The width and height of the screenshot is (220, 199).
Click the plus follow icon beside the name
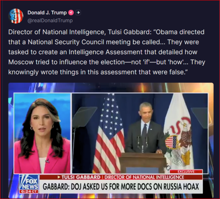pos(78,13)
